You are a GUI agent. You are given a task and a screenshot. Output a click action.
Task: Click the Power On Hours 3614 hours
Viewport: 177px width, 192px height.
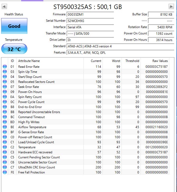point(161,40)
